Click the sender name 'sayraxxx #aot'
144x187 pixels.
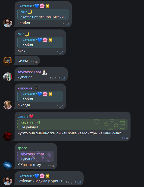click(x=29, y=72)
